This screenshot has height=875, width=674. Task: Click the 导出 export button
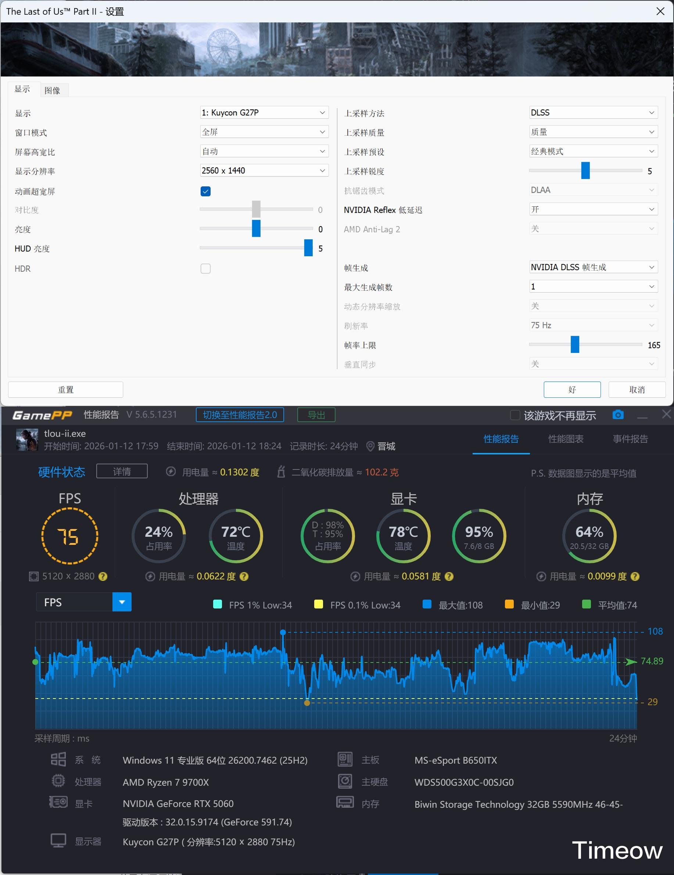316,415
